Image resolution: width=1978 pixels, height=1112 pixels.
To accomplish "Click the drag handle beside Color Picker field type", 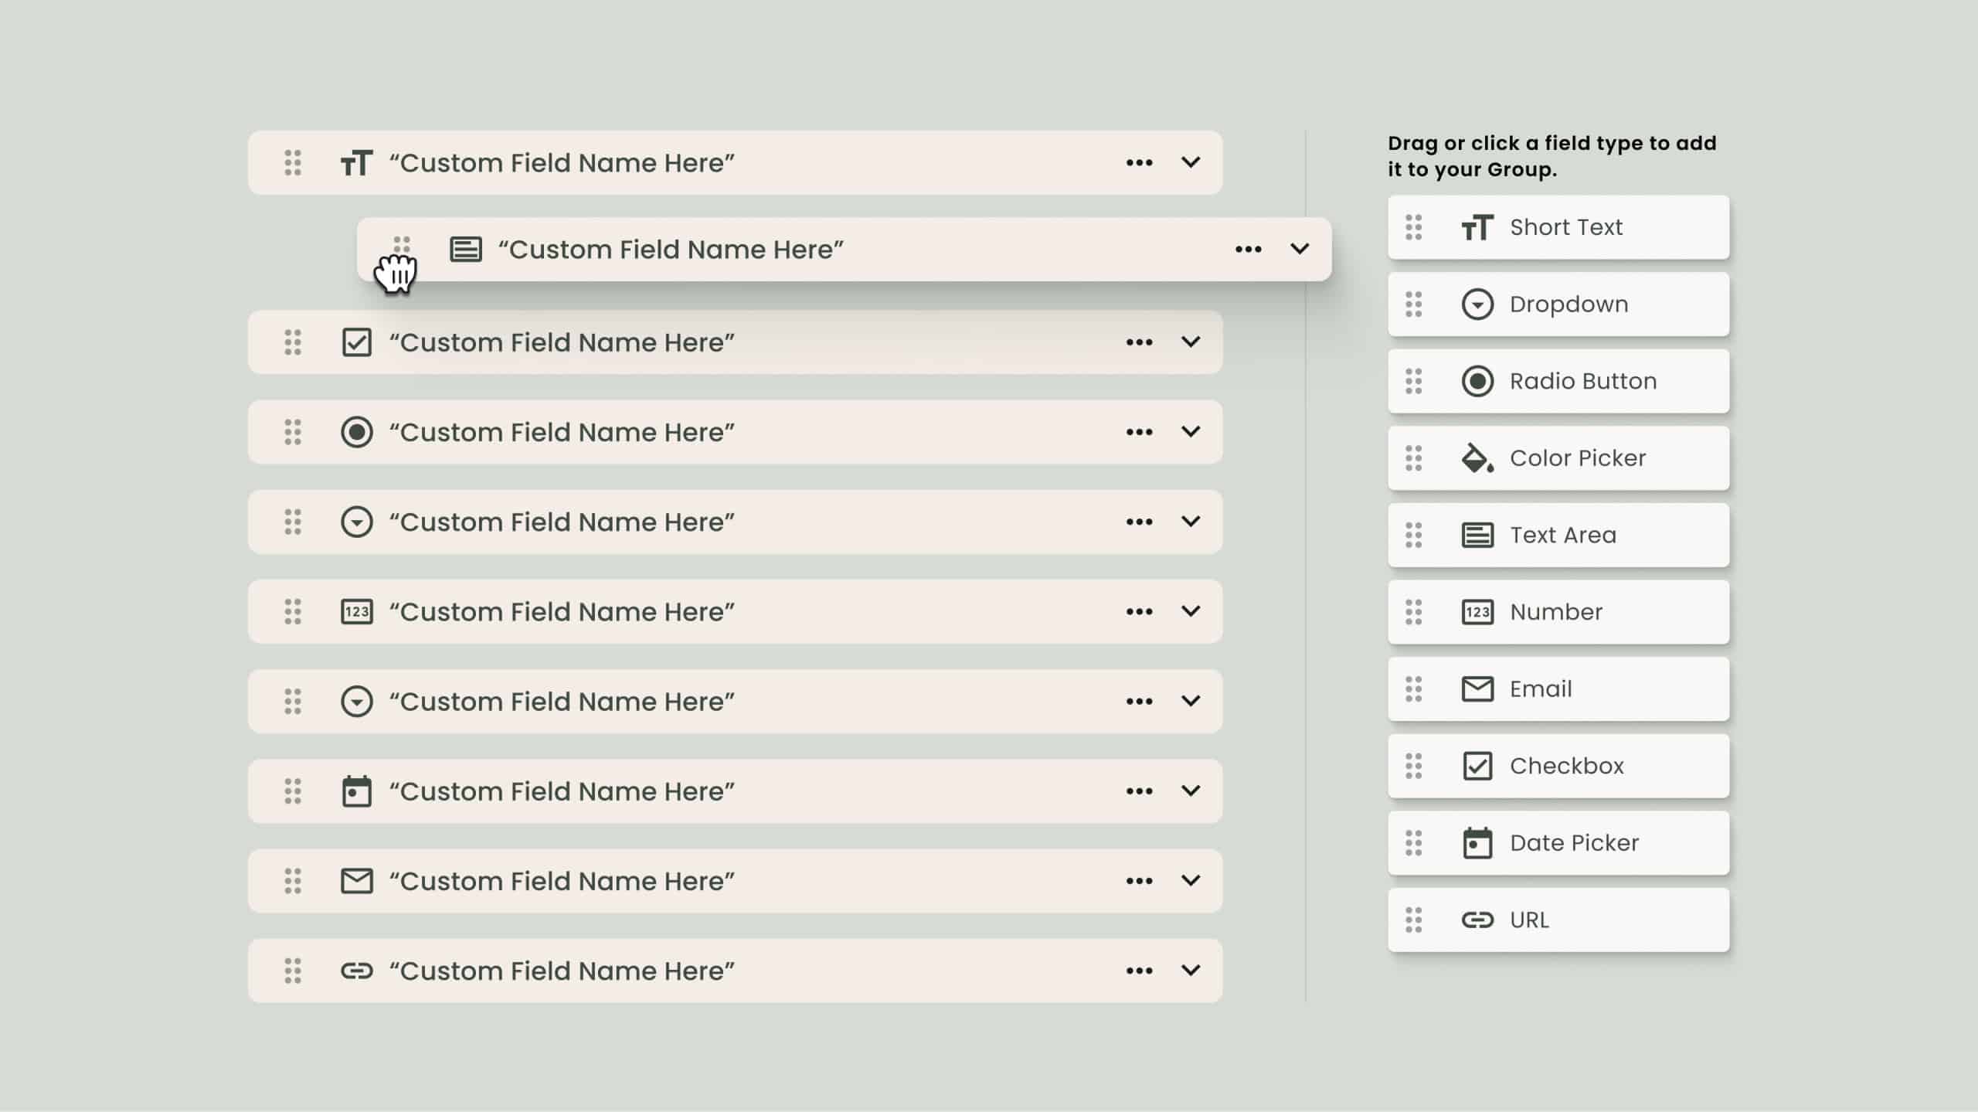I will 1413,458.
